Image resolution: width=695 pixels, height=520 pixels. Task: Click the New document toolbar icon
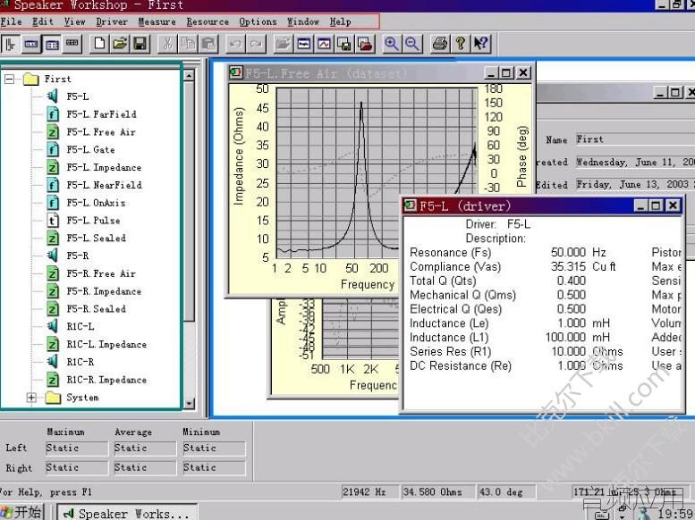[99, 44]
